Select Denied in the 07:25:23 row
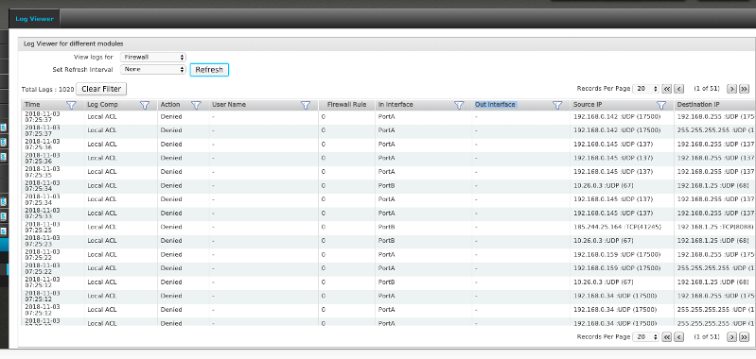 tap(171, 241)
